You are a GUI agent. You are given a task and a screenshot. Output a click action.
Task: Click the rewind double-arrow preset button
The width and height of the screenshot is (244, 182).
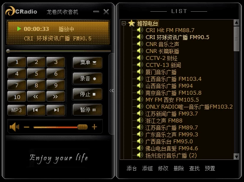coord(36,97)
